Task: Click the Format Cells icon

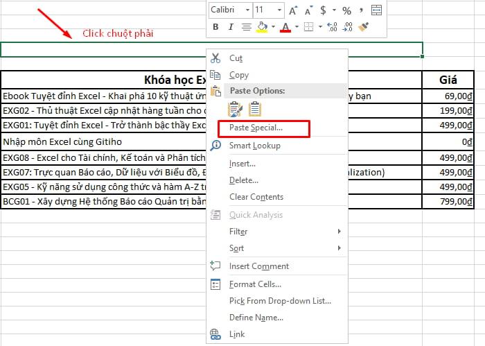Action: tap(215, 284)
